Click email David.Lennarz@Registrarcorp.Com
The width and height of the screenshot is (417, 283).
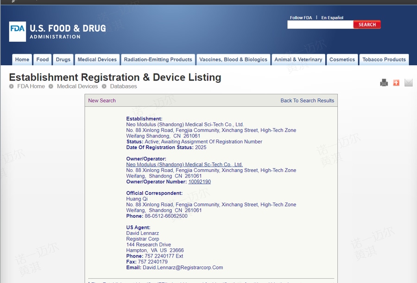(x=183, y=268)
